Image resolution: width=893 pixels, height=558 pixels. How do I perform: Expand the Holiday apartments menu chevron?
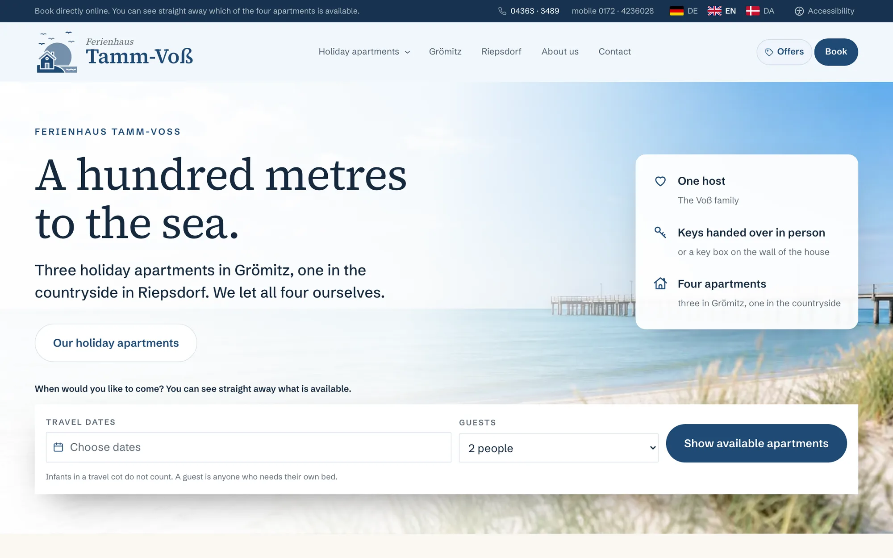tap(407, 52)
